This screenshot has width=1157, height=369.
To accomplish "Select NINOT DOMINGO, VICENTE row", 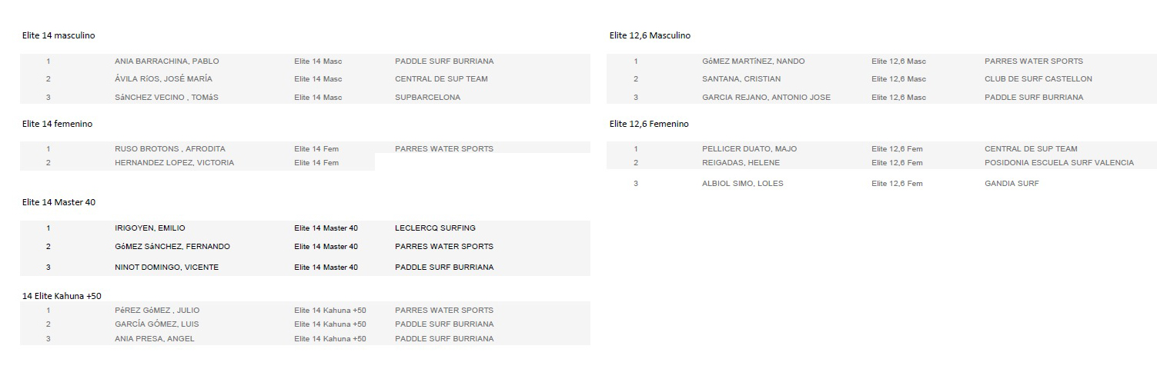I will [305, 268].
